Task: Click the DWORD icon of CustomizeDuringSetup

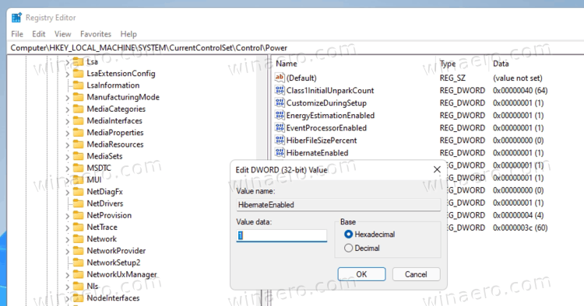Action: [x=280, y=103]
